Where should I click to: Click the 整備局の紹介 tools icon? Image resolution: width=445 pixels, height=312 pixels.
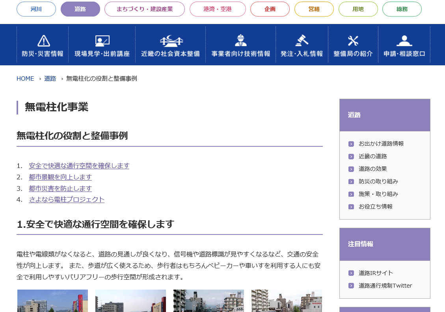click(x=353, y=41)
